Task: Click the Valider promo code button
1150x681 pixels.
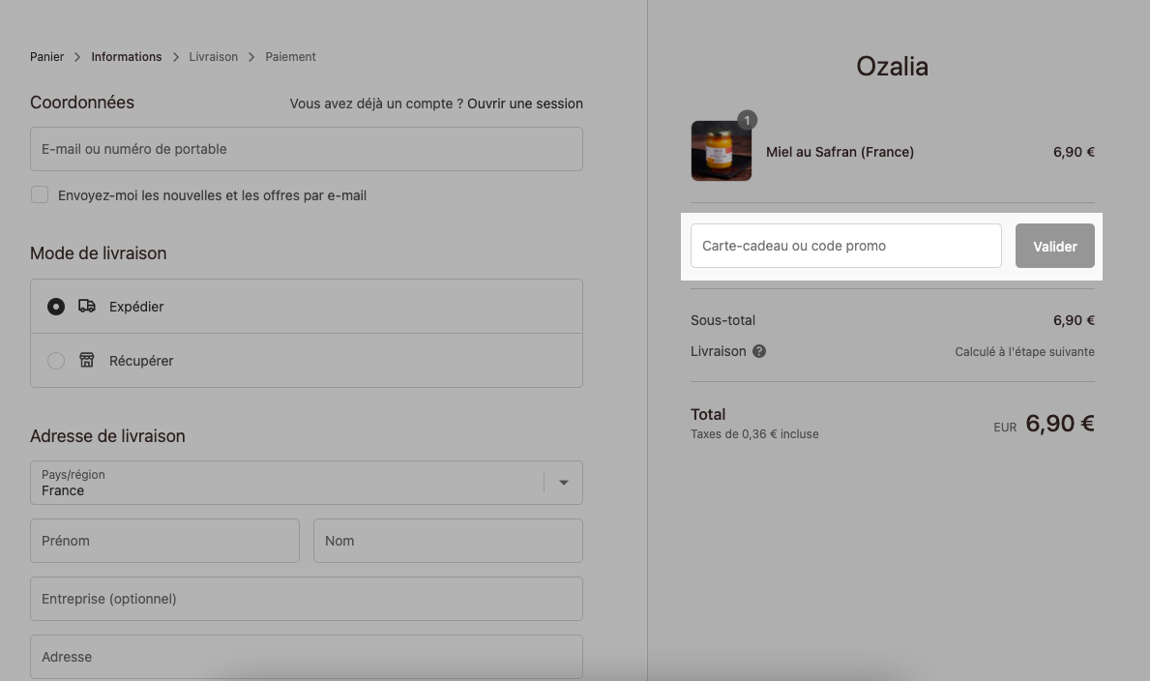Action: [1054, 246]
